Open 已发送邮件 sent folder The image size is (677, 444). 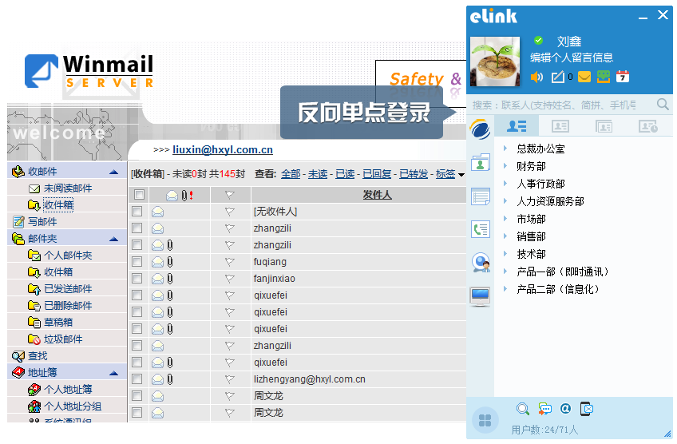[x=68, y=289]
